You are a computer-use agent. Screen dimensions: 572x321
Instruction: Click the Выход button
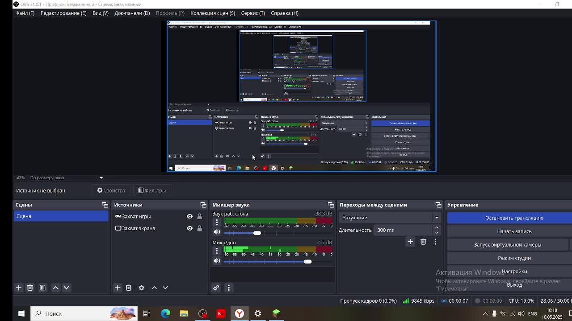(x=510, y=284)
